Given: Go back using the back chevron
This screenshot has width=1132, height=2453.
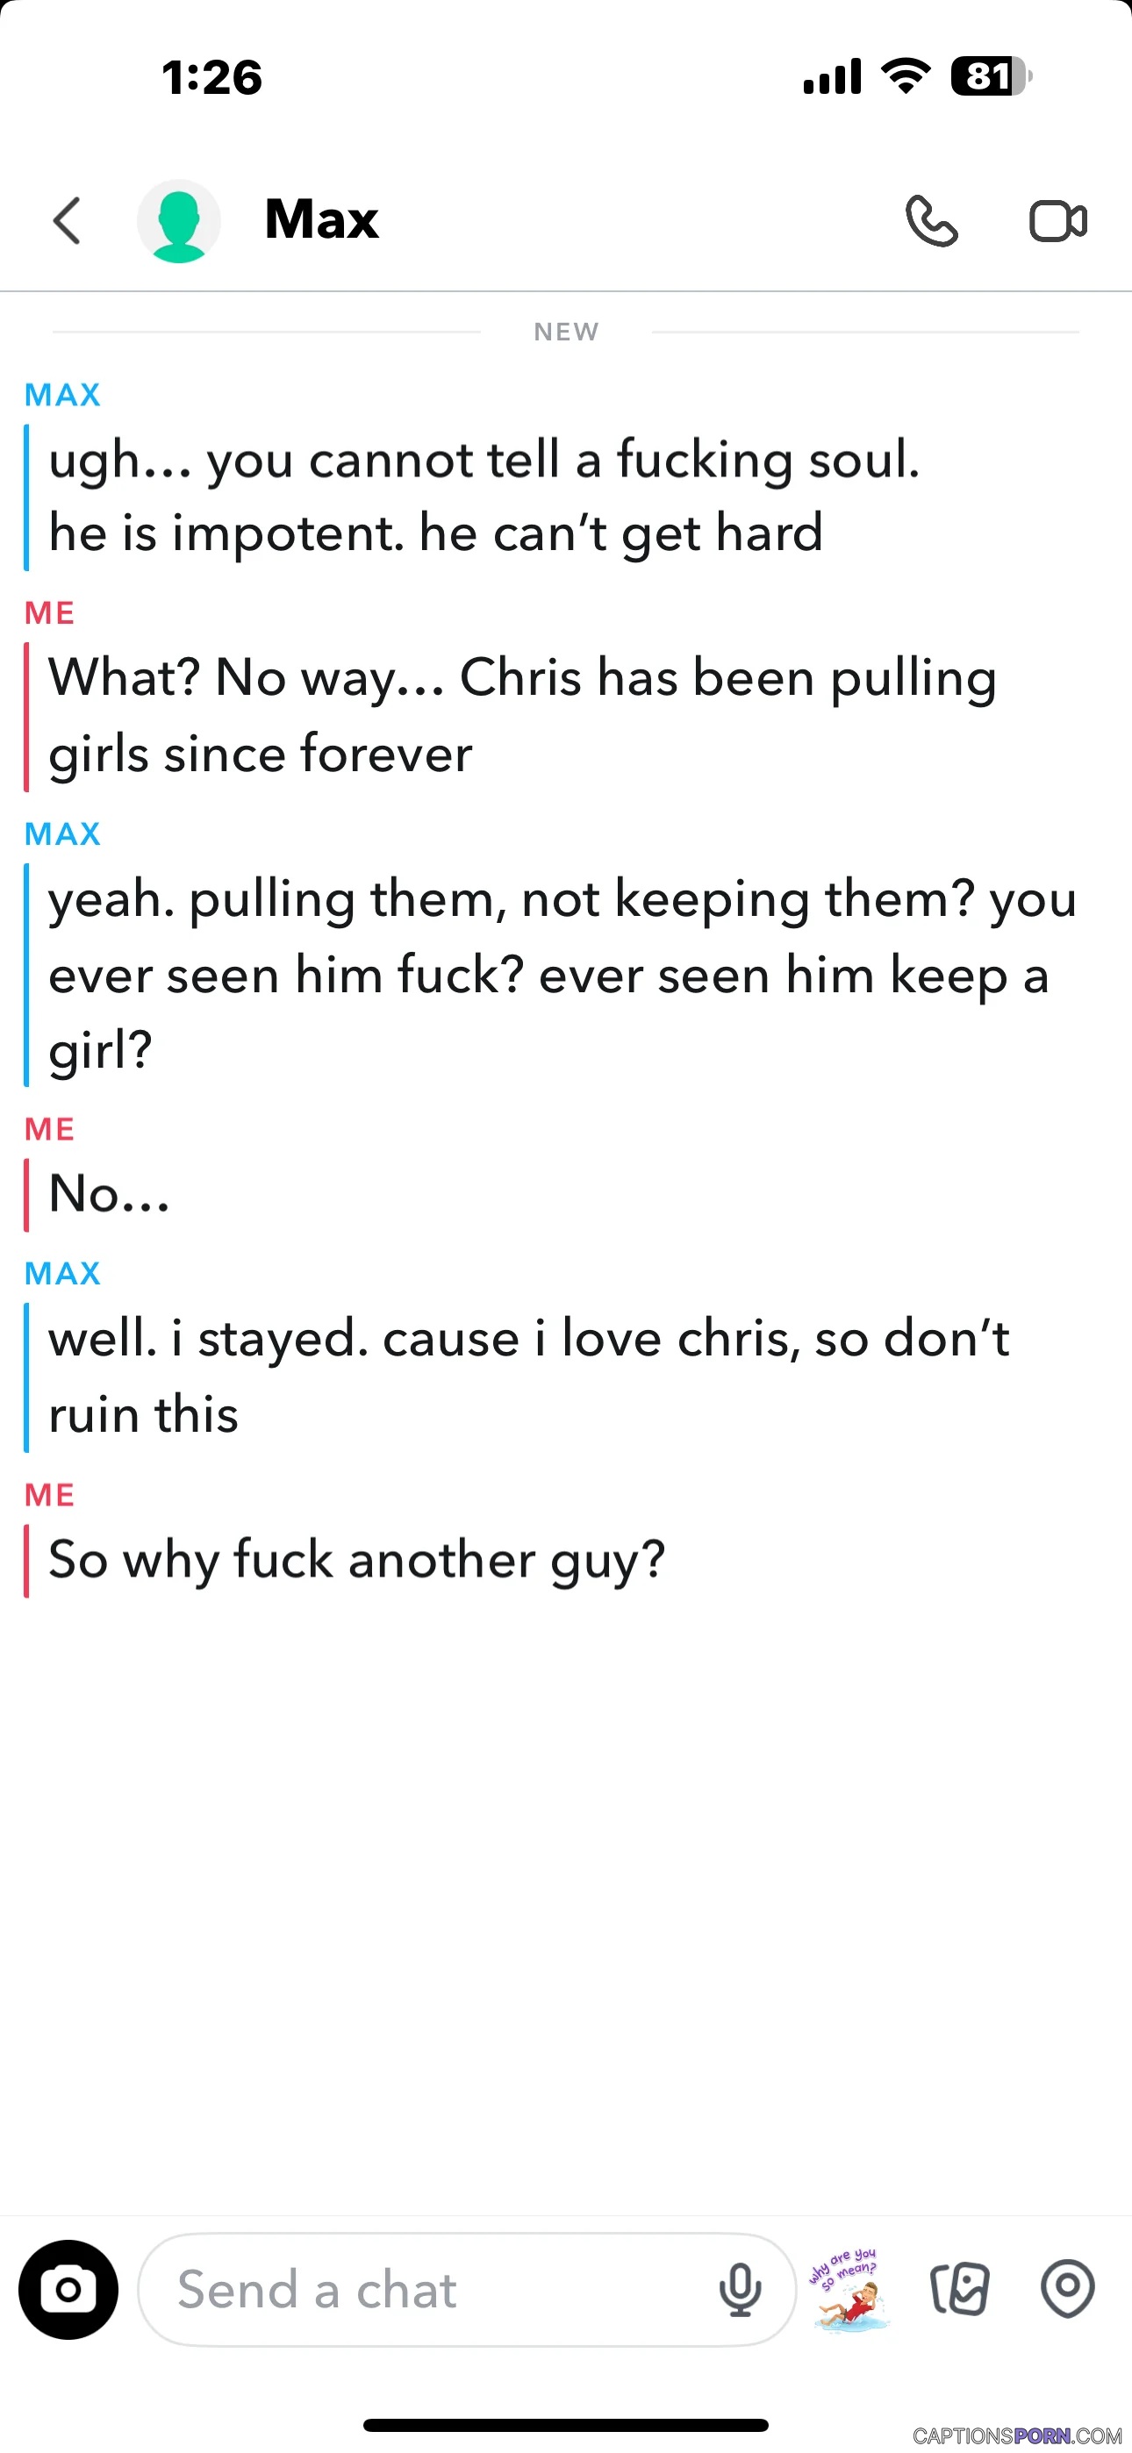Looking at the screenshot, I should pos(67,221).
